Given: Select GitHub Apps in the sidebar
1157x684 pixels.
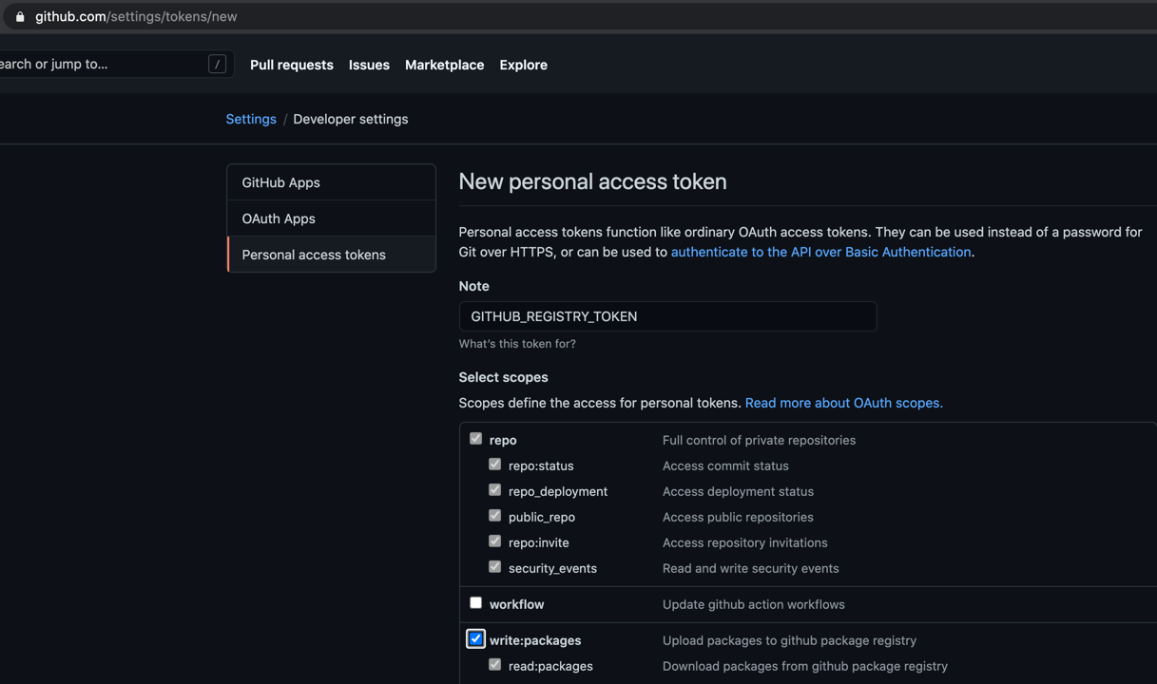Looking at the screenshot, I should click(332, 182).
